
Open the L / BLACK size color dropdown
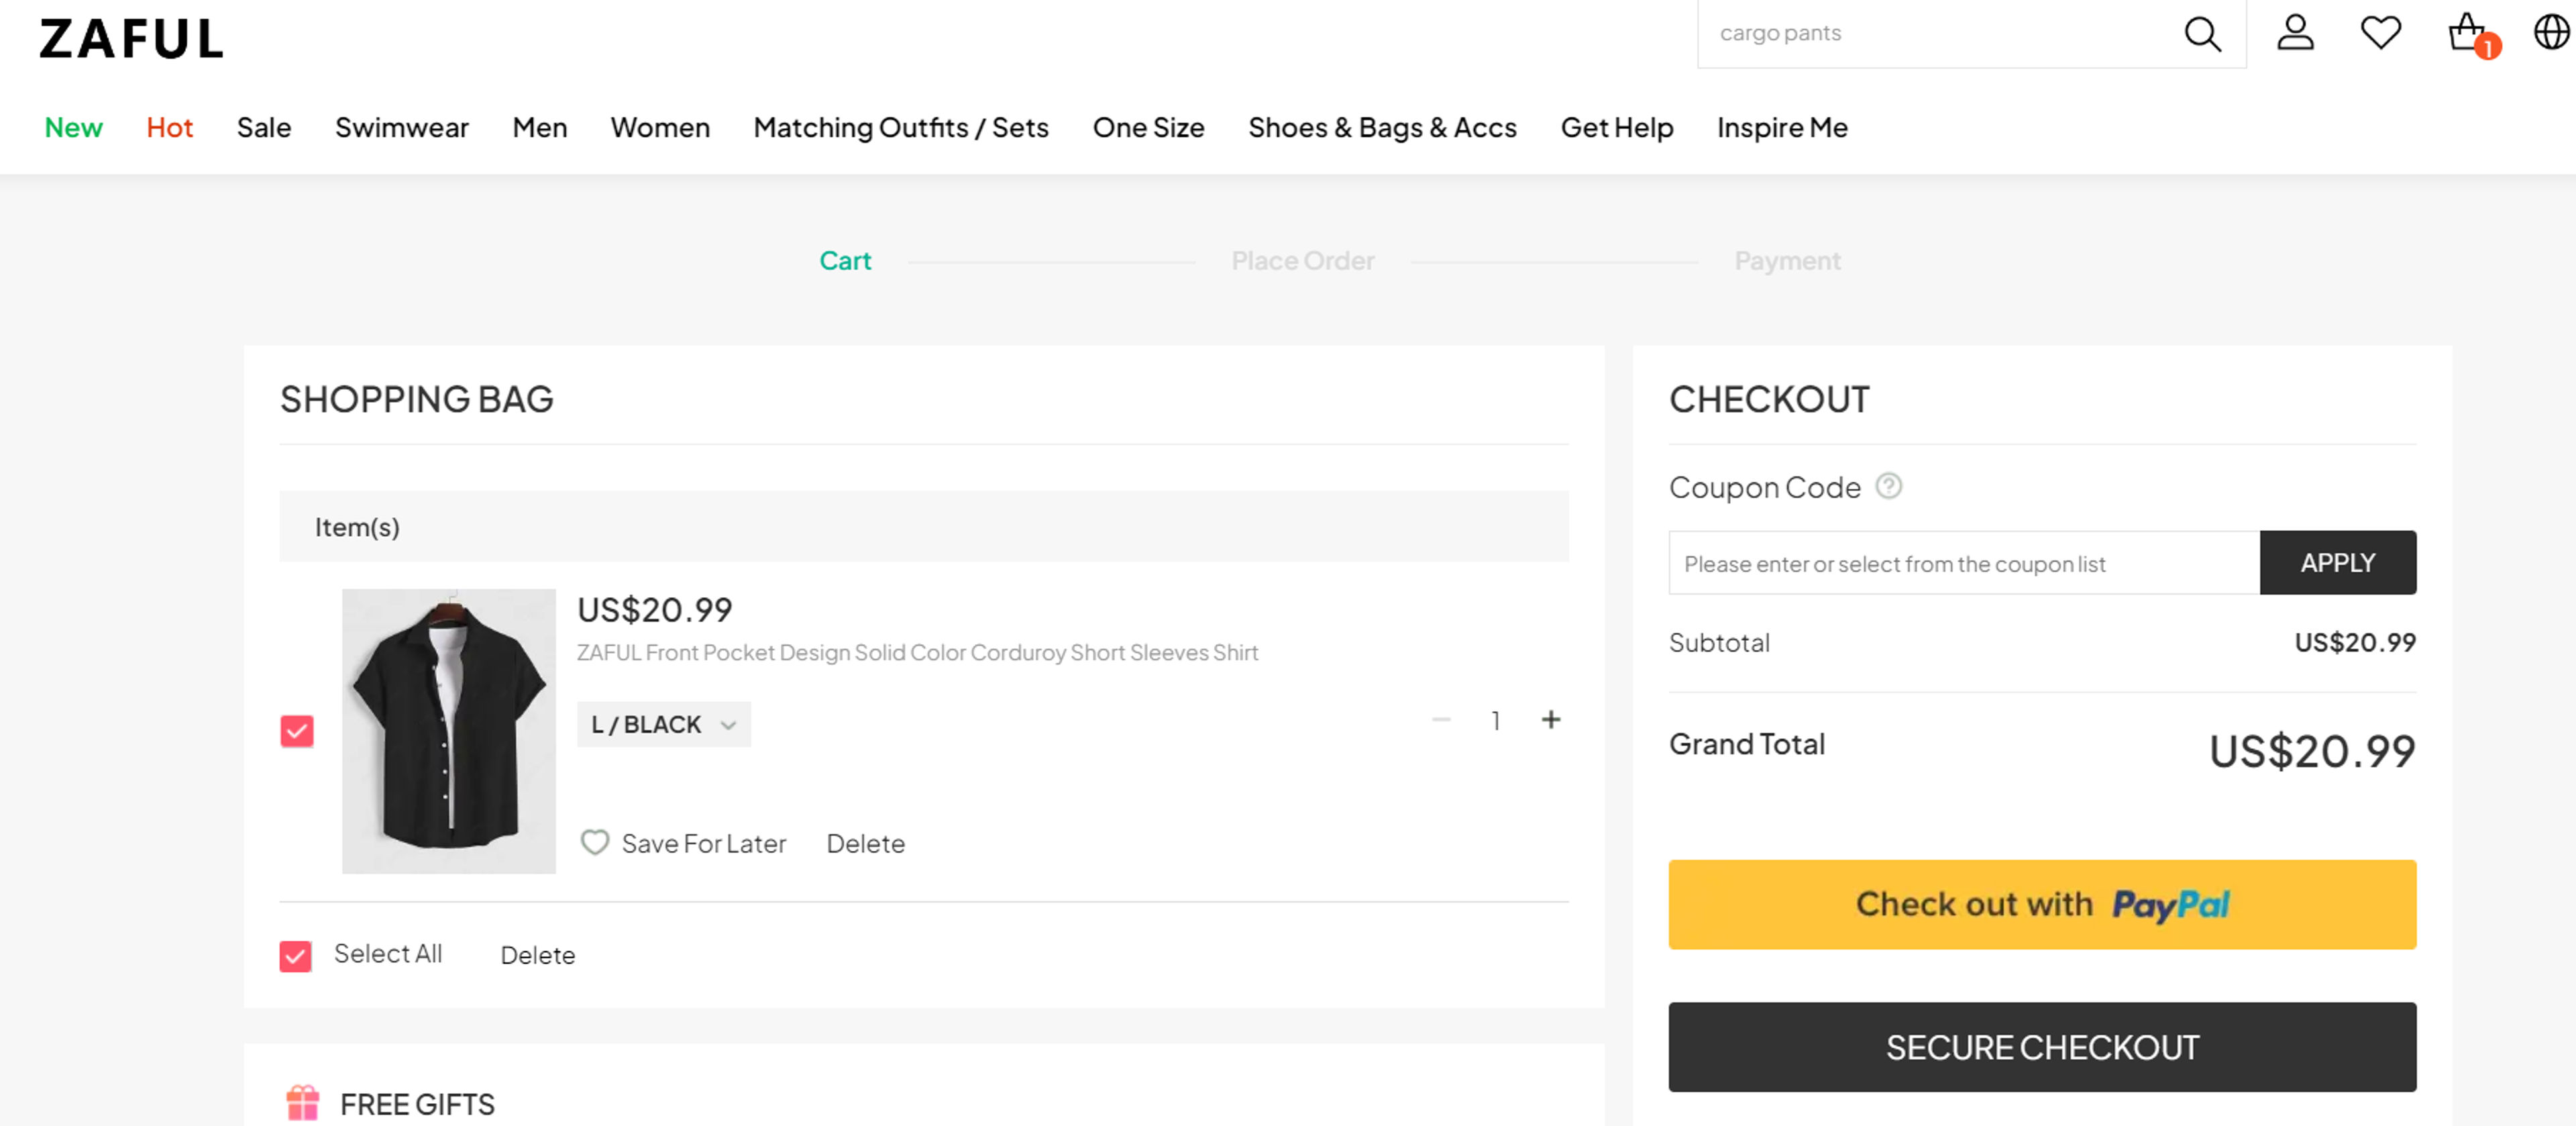(663, 724)
